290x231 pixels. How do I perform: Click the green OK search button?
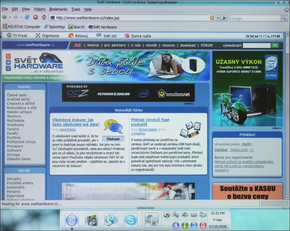(x=275, y=45)
